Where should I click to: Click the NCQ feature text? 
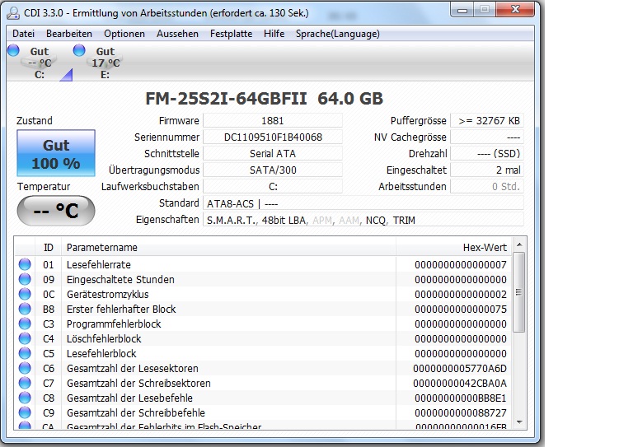[376, 221]
